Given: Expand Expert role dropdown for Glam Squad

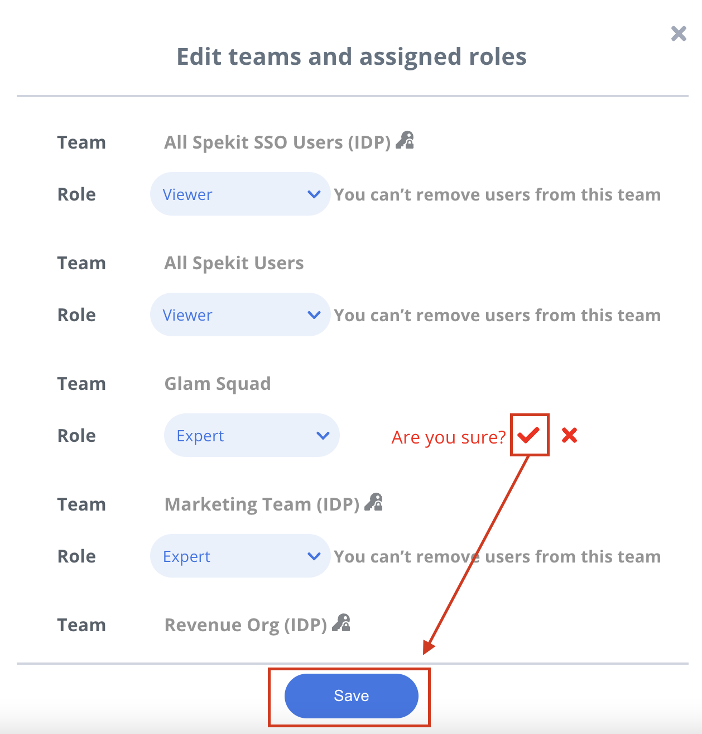Looking at the screenshot, I should click(252, 435).
